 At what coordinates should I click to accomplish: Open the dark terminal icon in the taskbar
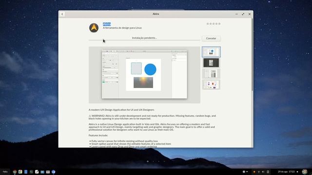click(31, 172)
